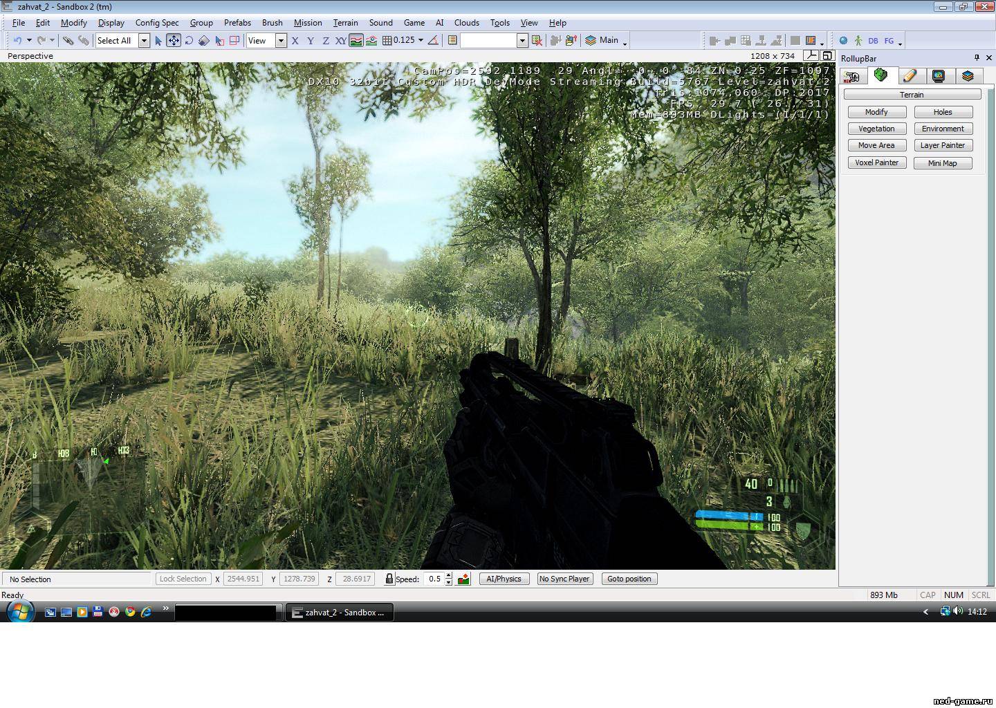
Task: Open the Select All filter dropdown
Action: pyautogui.click(x=144, y=41)
